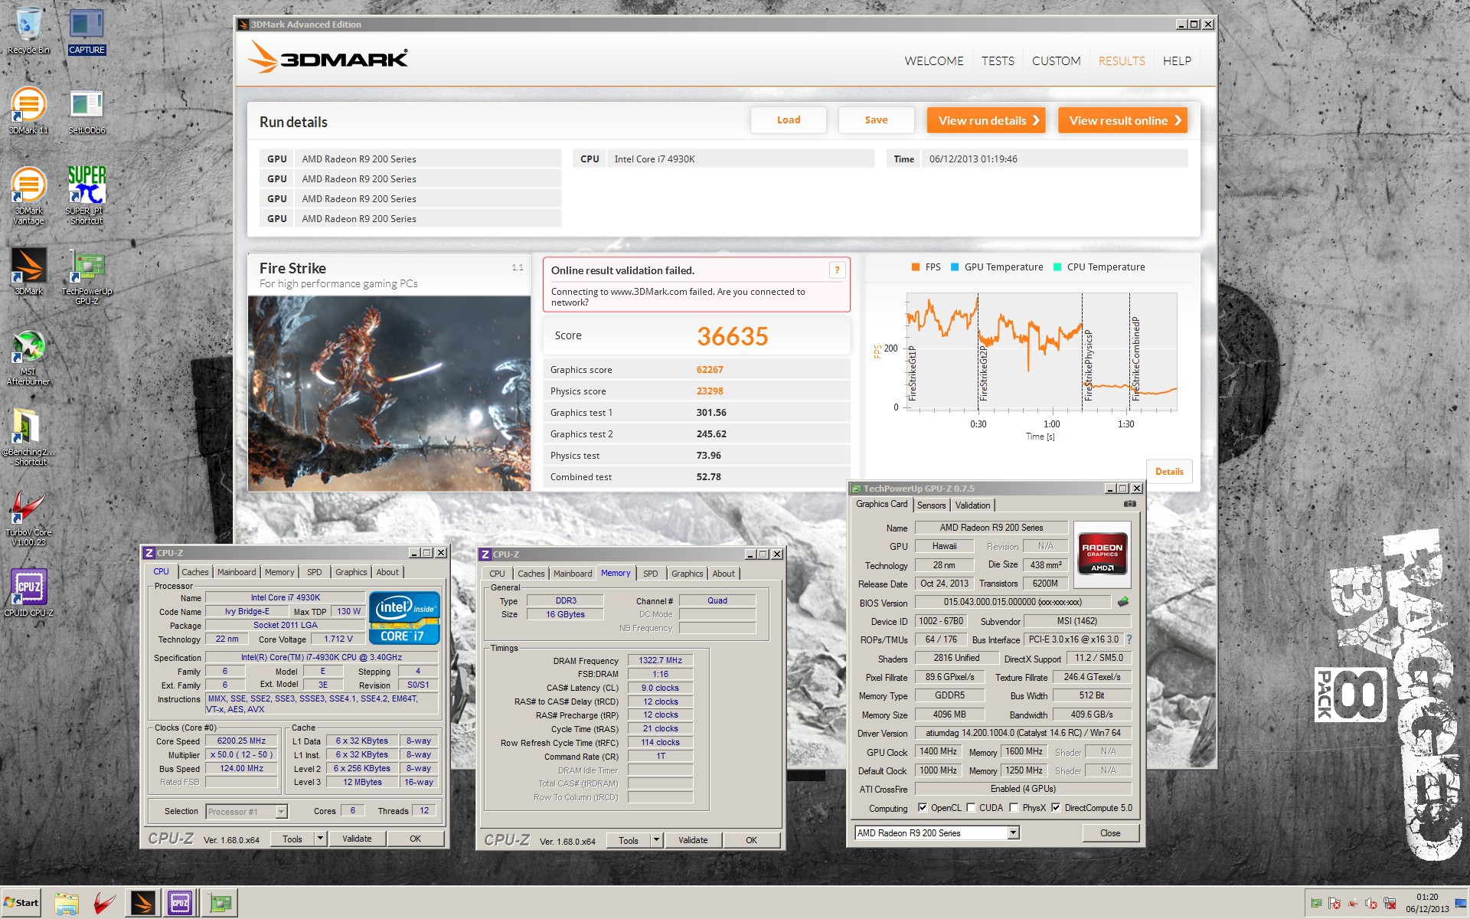Launch the 3DMark Vantage desktop shortcut
This screenshot has width=1470, height=919.
28,195
